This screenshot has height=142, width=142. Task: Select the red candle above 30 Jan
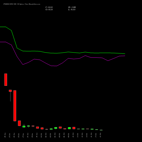[x=37, y=128]
